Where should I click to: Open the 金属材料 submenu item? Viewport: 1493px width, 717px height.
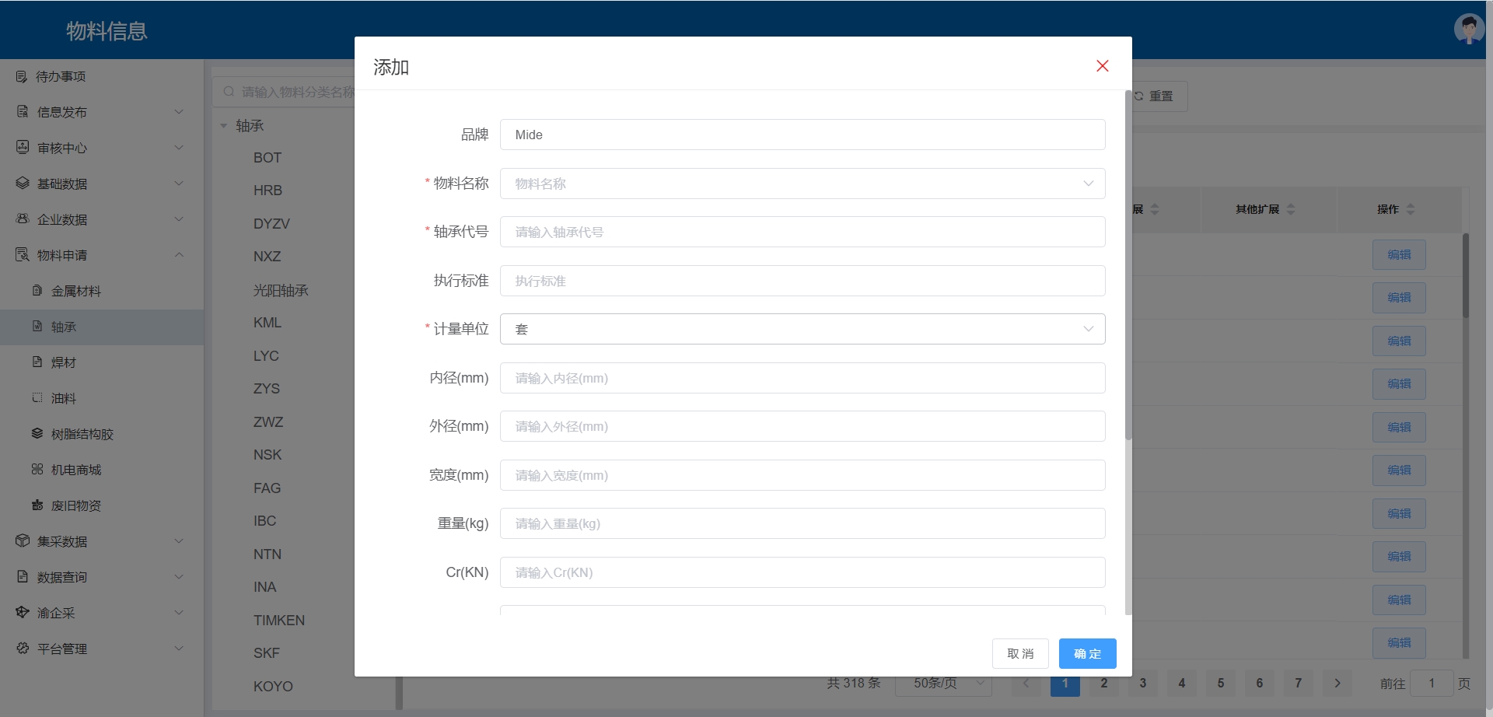click(76, 291)
